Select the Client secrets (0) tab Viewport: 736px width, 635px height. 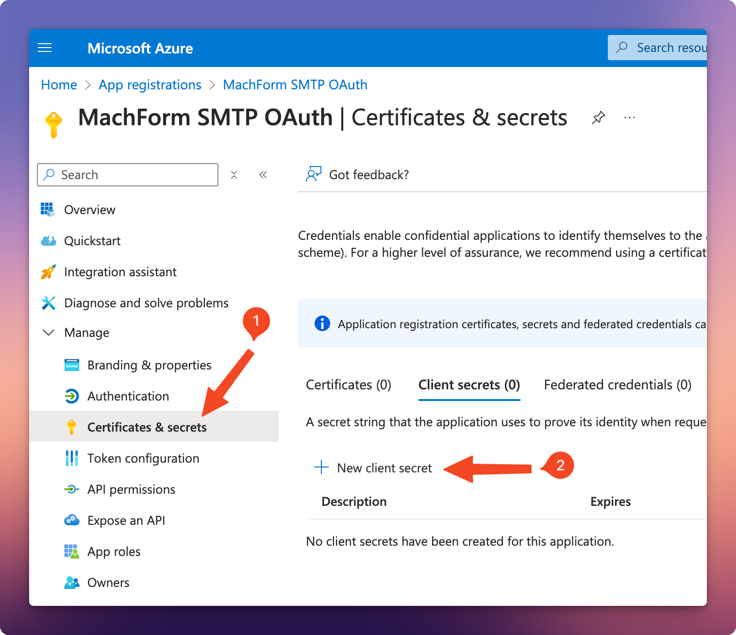click(469, 385)
